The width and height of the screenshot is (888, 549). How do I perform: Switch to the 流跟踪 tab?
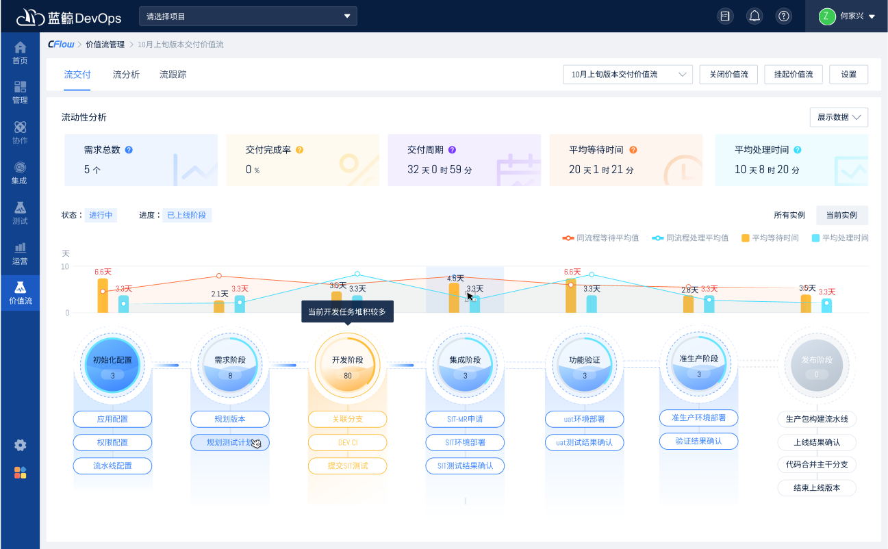[x=173, y=75]
